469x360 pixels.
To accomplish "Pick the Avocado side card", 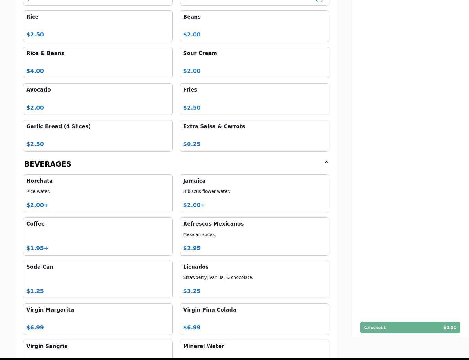I will (98, 99).
